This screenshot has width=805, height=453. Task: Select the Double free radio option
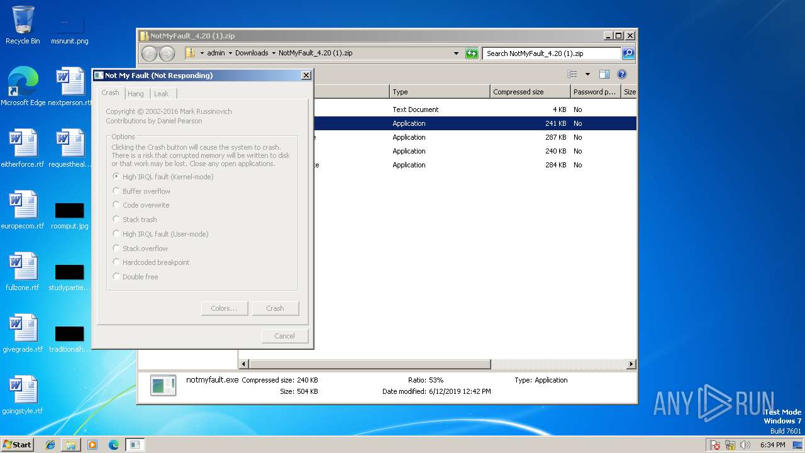tap(135, 277)
